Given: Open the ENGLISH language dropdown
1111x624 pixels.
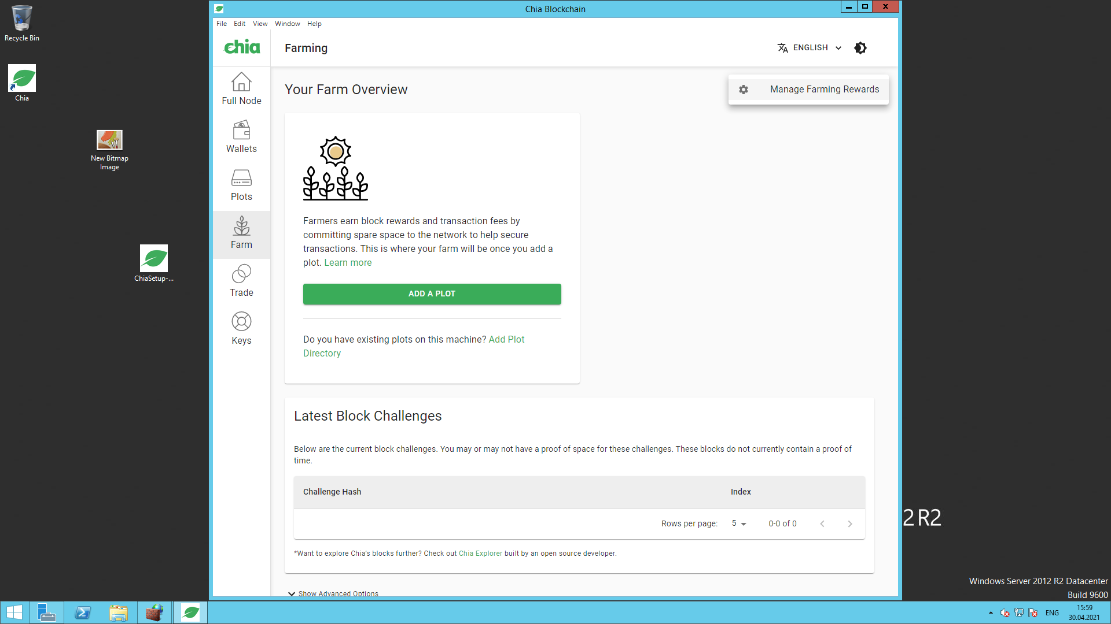Looking at the screenshot, I should tap(810, 48).
